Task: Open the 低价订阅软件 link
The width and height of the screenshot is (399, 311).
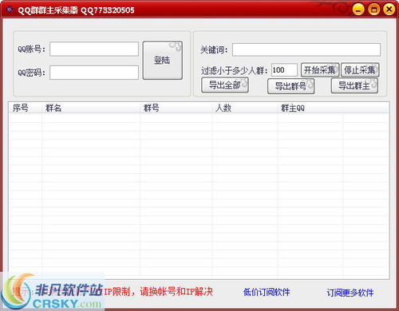Action: pos(267,292)
